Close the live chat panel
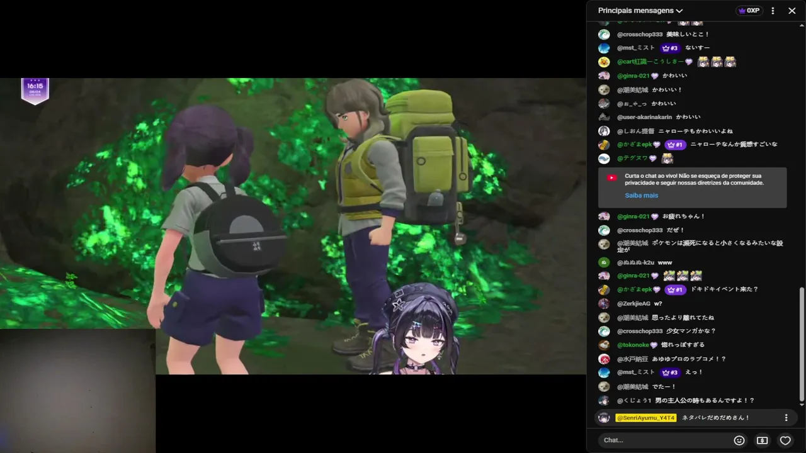The height and width of the screenshot is (453, 806). (x=792, y=11)
